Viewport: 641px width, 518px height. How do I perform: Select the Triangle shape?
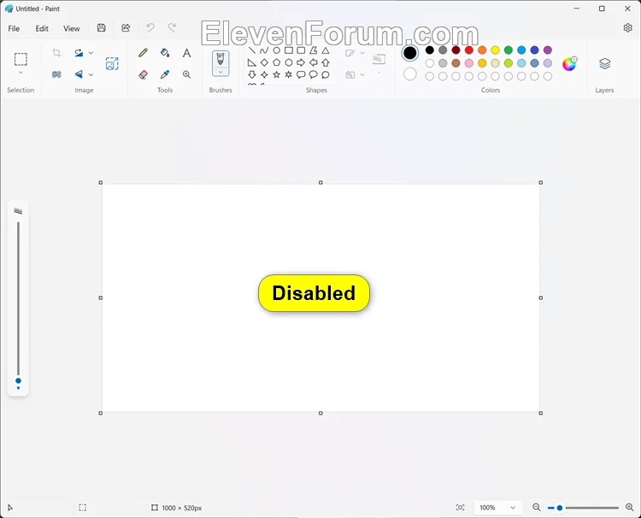[x=326, y=50]
